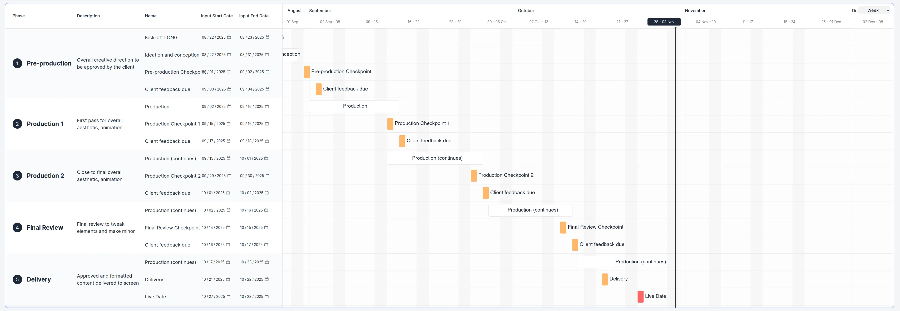
Task: Open calendar icon beside Ideation and conception end date
Action: point(267,54)
